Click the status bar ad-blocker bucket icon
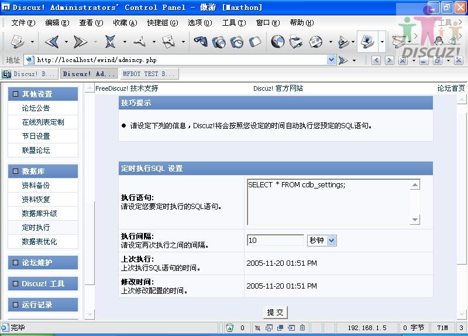 [229, 328]
